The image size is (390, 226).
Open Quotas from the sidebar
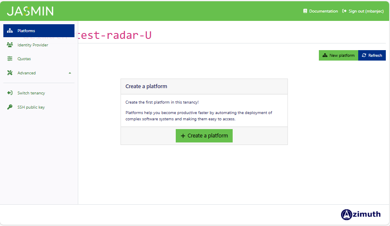click(x=24, y=59)
